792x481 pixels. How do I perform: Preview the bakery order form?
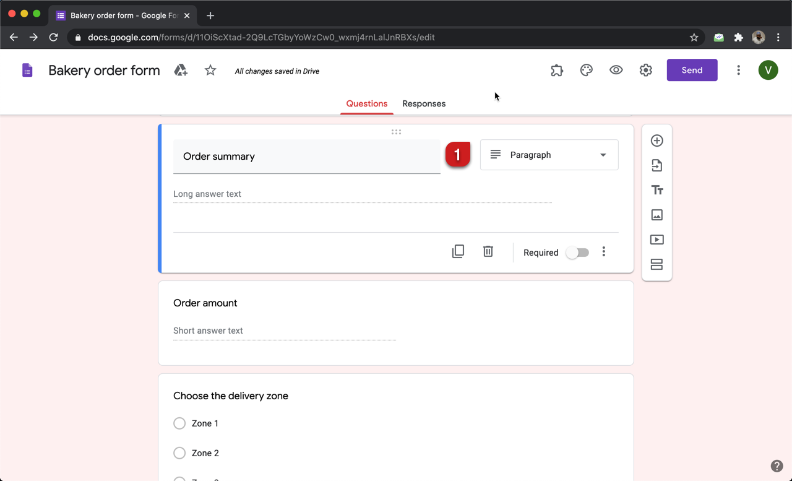pos(616,70)
